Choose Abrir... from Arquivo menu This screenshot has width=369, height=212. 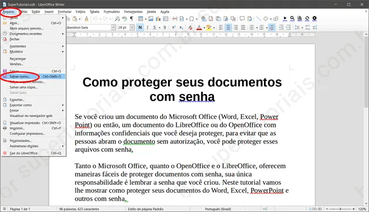click(33, 23)
